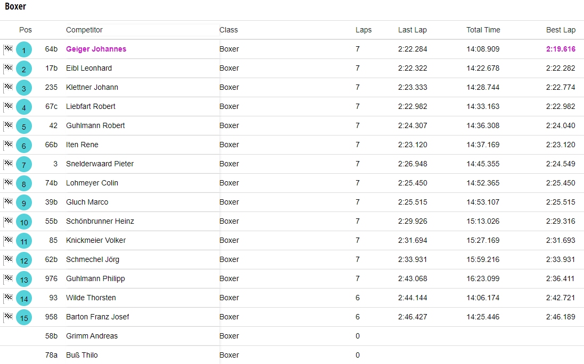The width and height of the screenshot is (584, 364).
Task: Click the checkered flag in Guhlmann Philipp row
Action: point(8,278)
